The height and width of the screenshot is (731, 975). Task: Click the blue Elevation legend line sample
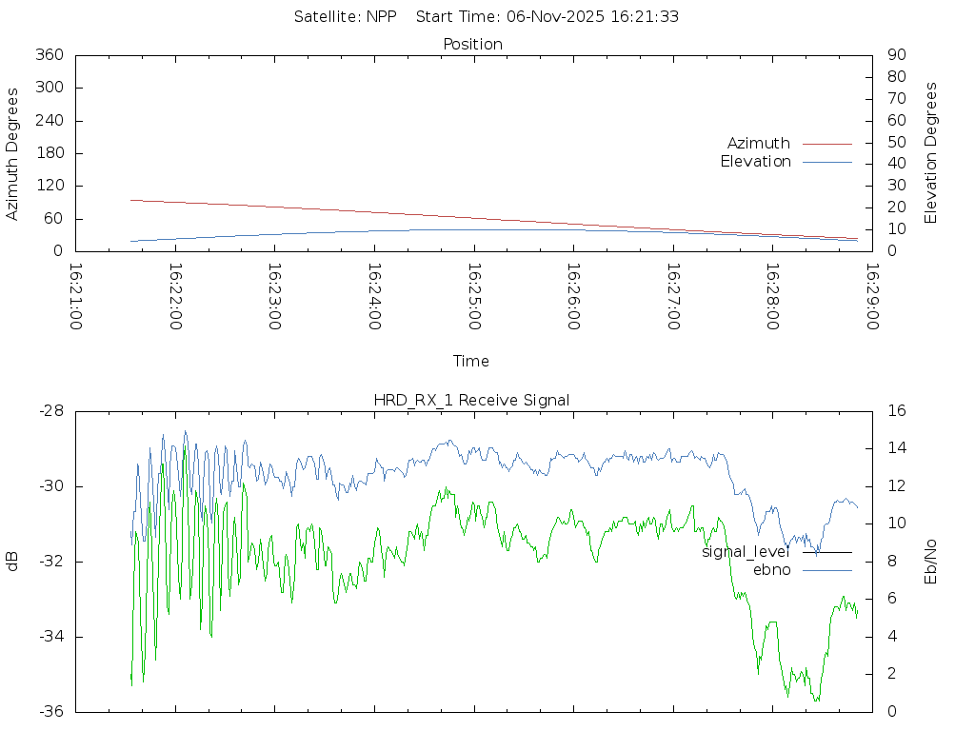pyautogui.click(x=826, y=162)
